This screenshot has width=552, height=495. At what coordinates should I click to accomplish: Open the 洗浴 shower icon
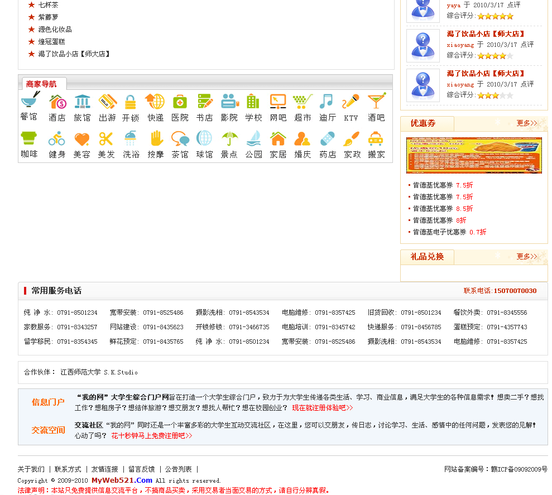pyautogui.click(x=131, y=138)
